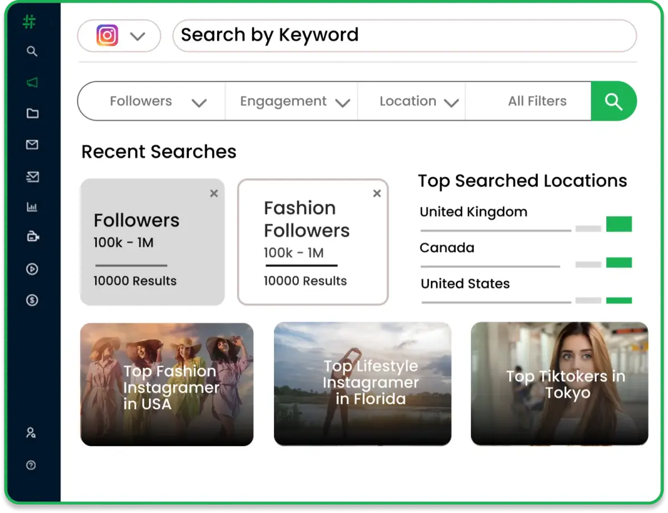Image resolution: width=668 pixels, height=513 pixels.
Task: Open the Followers filter dropdown
Action: tap(151, 101)
